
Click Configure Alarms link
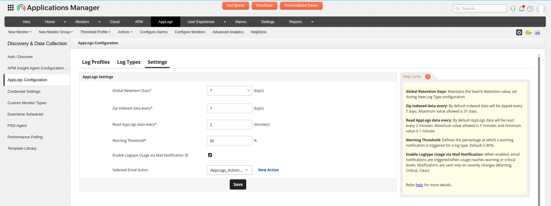[x=154, y=32]
